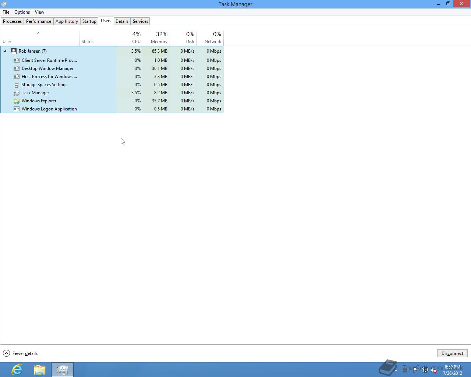Screen dimensions: 471x377
Task: Switch to the Performance tab
Action: [x=39, y=21]
